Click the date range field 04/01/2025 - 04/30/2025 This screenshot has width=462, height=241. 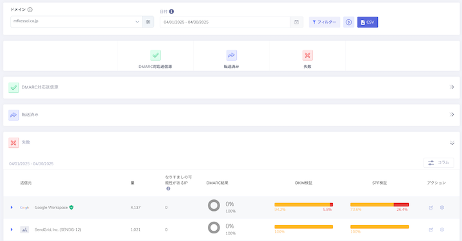(x=225, y=22)
